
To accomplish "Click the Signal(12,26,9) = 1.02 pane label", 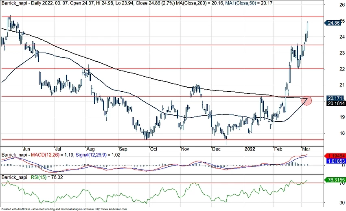I will coord(98,155).
